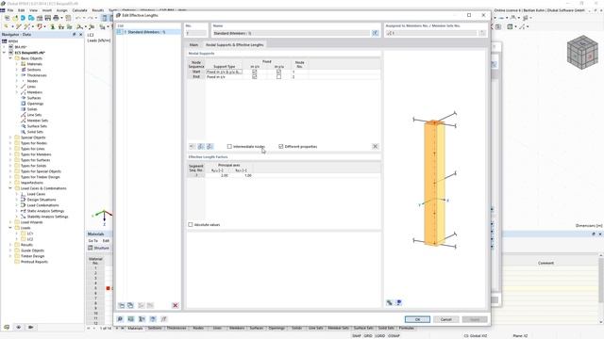Click the undo icon in the main toolbar
604x339 pixels.
pos(78,18)
